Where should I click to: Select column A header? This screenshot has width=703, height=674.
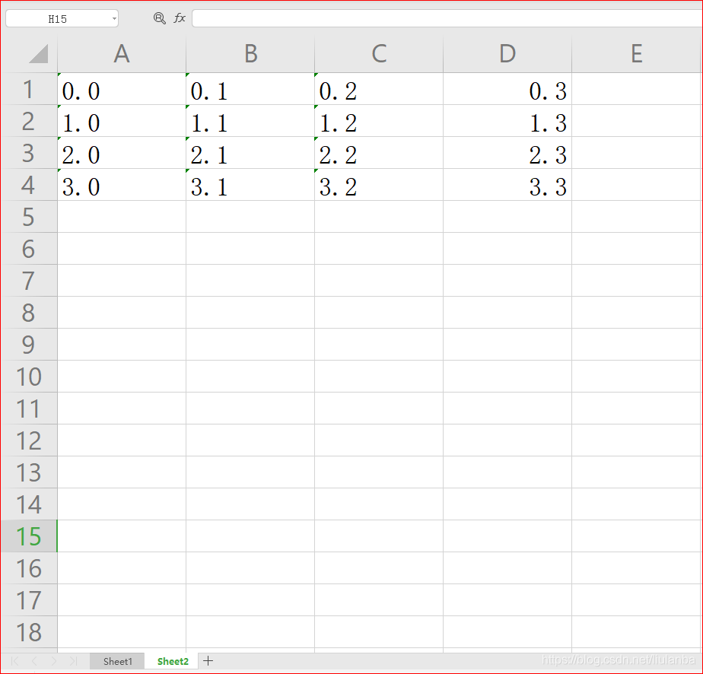[x=122, y=54]
